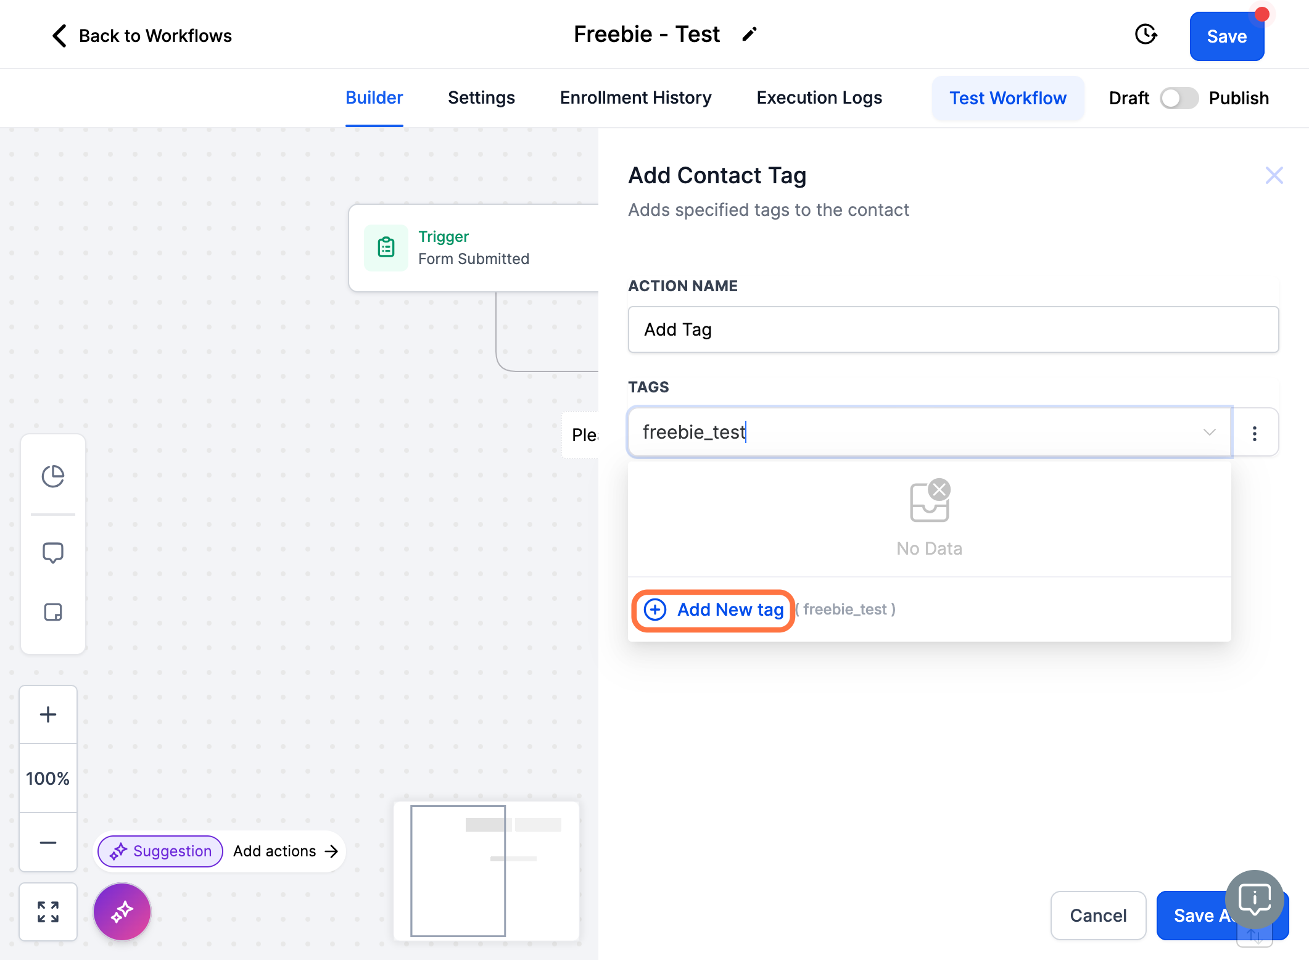The height and width of the screenshot is (960, 1309).
Task: Click the "( freebie_test )" tag preview text
Action: [845, 610]
